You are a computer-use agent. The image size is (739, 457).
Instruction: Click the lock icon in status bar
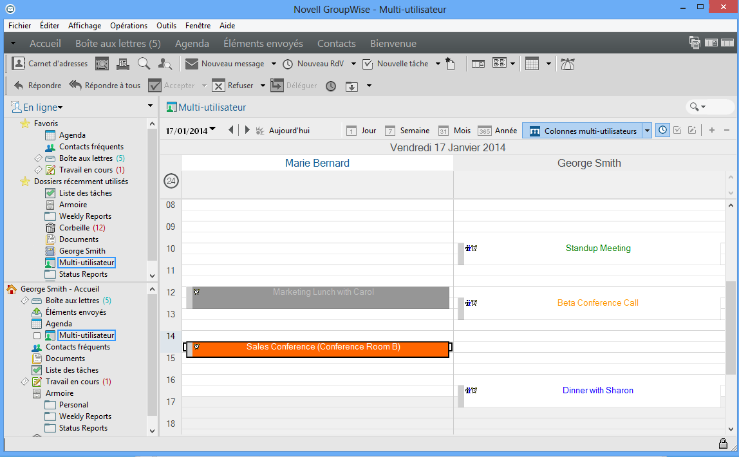723,444
